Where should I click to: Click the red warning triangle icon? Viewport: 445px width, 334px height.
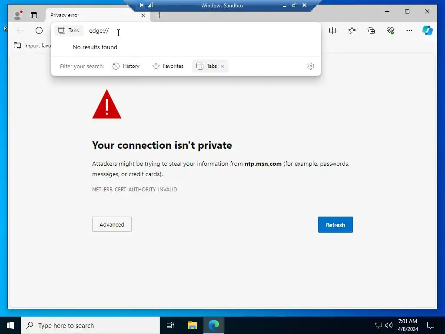[x=107, y=104]
